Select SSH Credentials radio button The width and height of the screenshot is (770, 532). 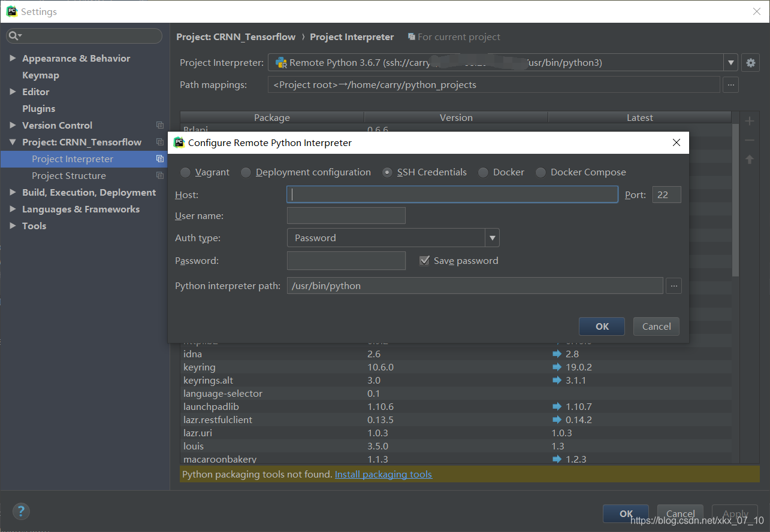(387, 172)
